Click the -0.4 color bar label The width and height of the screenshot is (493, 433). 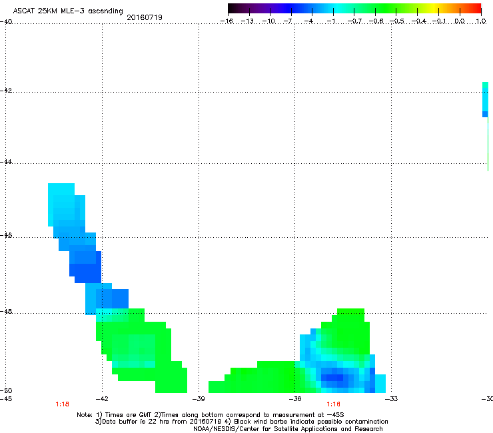418,21
